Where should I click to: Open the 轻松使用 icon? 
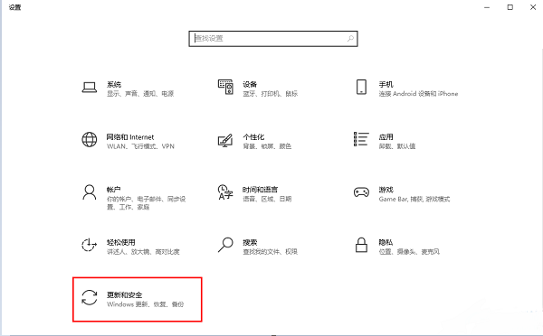89,245
